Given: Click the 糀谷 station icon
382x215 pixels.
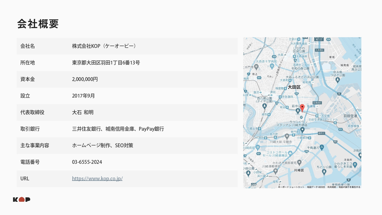Looking at the screenshot, I should (287, 107).
